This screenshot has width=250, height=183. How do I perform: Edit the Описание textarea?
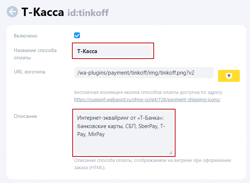[x=124, y=133]
